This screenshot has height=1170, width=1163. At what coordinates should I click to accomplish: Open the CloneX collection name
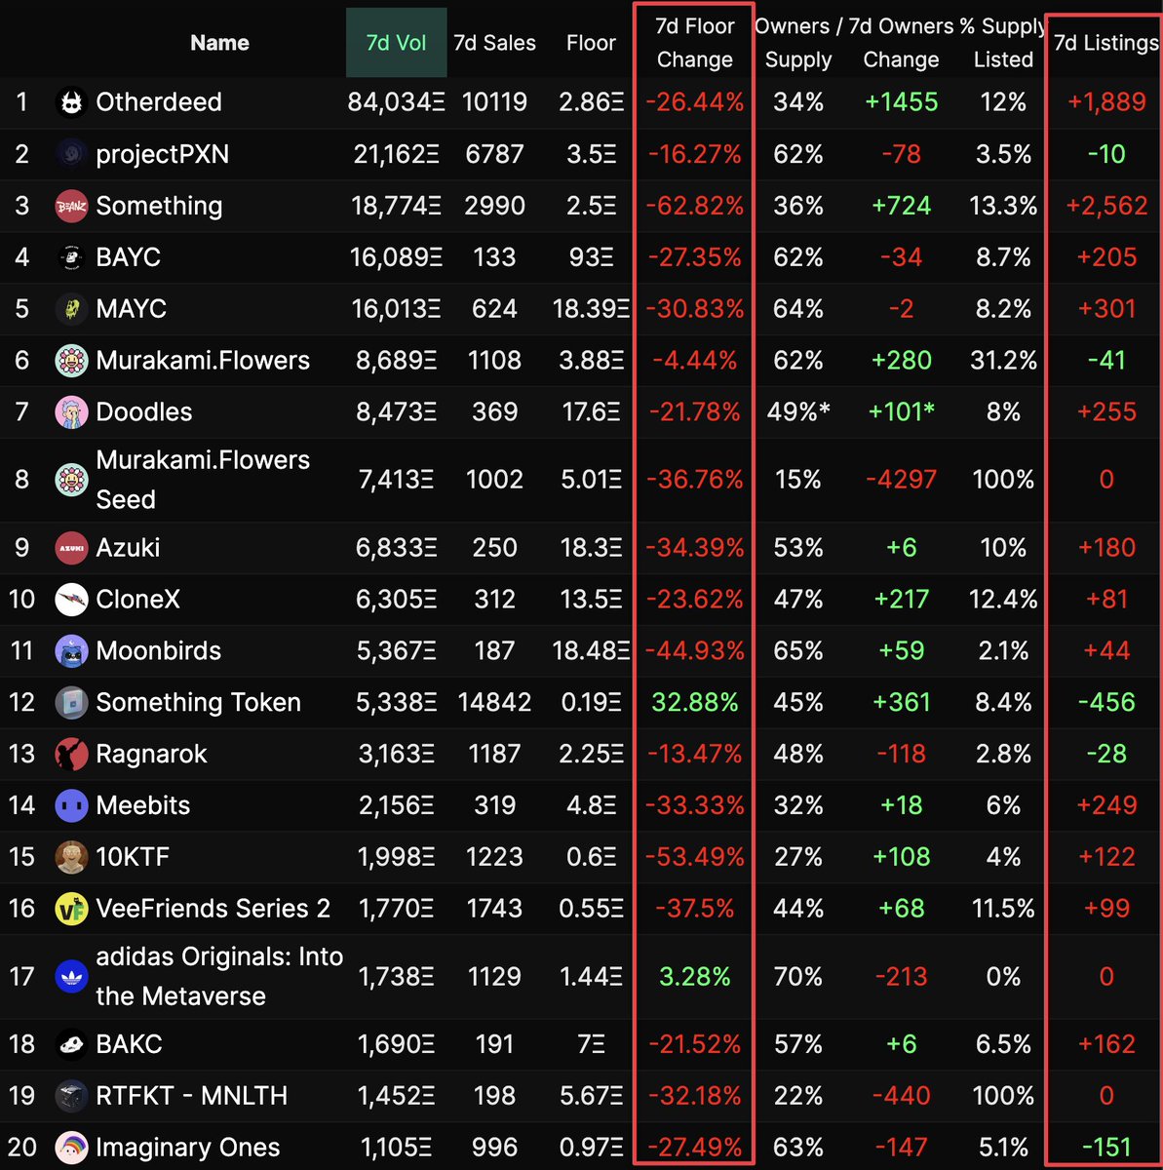pyautogui.click(x=138, y=600)
